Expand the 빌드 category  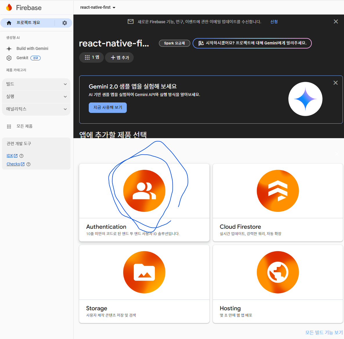click(36, 84)
